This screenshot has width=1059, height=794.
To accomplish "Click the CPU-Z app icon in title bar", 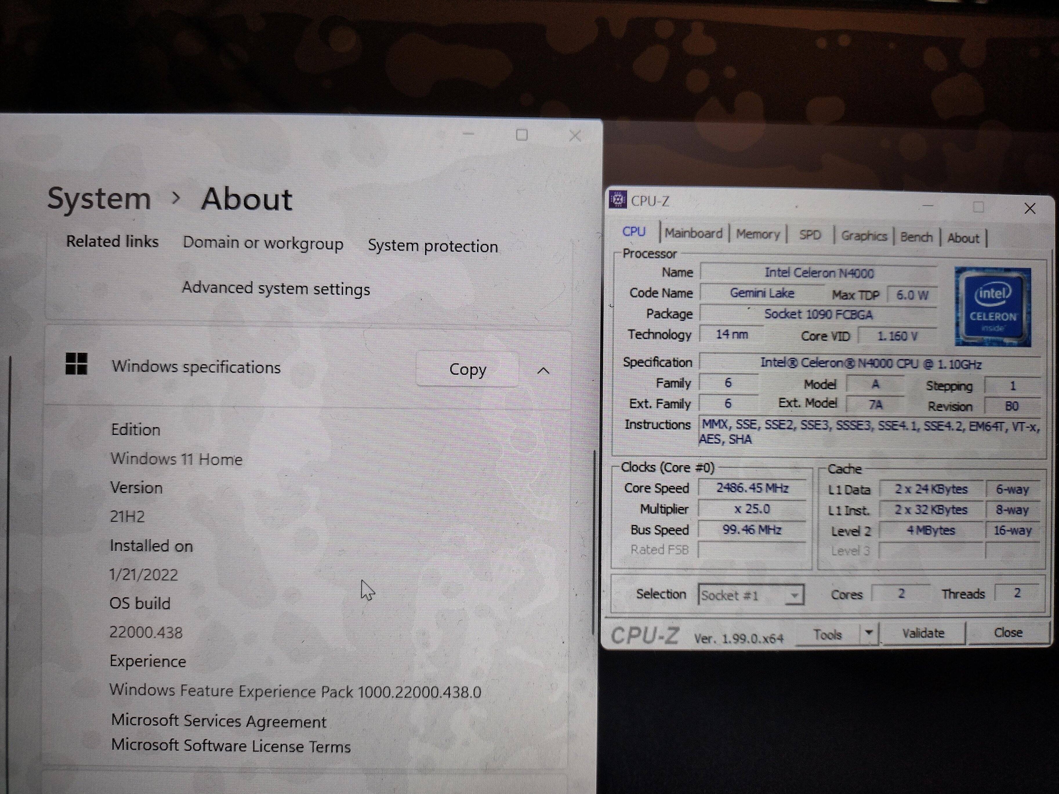I will coord(618,199).
